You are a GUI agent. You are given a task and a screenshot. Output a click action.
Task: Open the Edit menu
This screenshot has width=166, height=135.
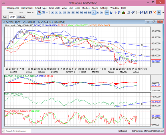pyautogui.click(x=71, y=8)
